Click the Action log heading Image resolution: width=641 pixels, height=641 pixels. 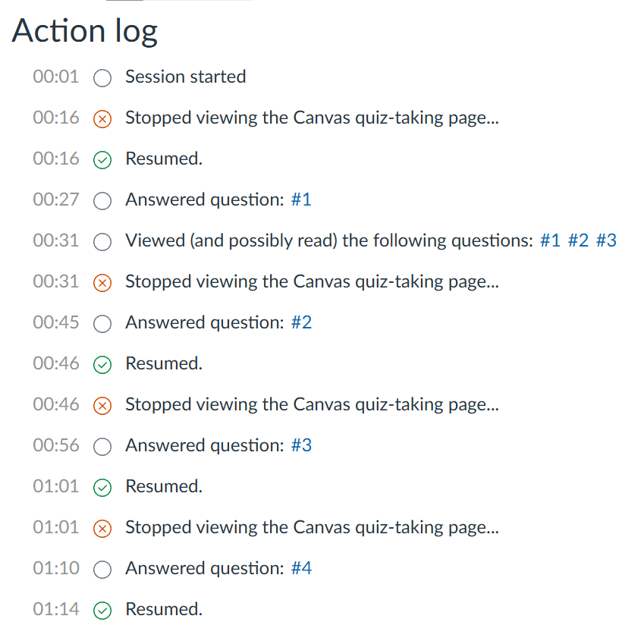pos(85,31)
